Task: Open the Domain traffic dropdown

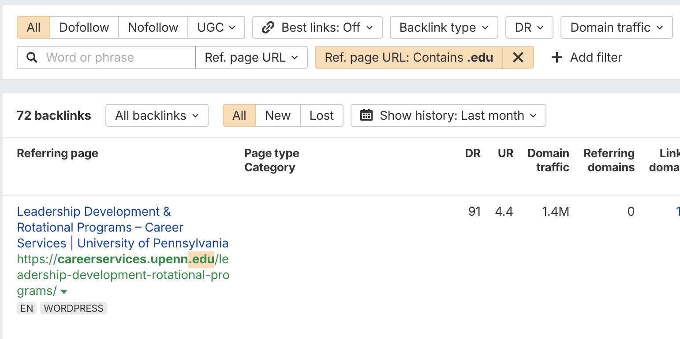Action: tap(616, 28)
